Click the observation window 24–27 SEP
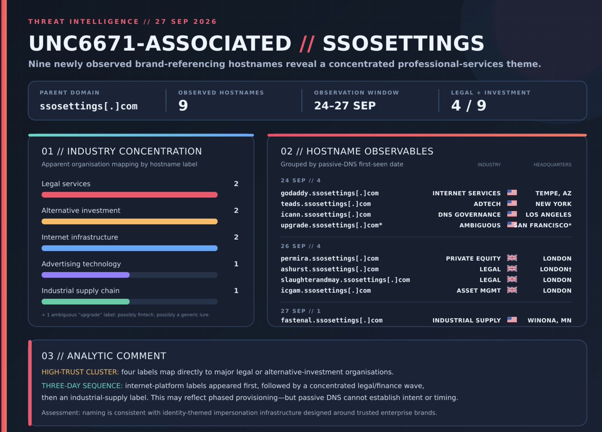This screenshot has width=602, height=432. click(345, 106)
